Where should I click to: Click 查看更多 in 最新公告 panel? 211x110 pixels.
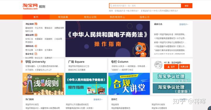pos(183,24)
